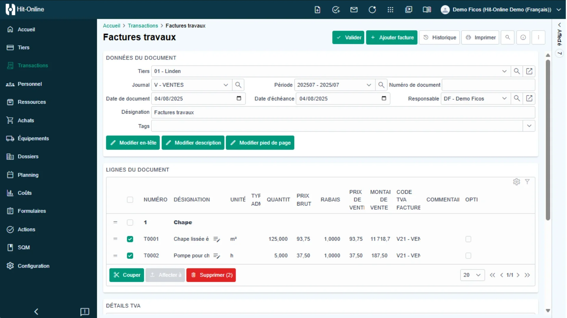Open the apps grid icon in header
The height and width of the screenshot is (318, 567).
(390, 10)
